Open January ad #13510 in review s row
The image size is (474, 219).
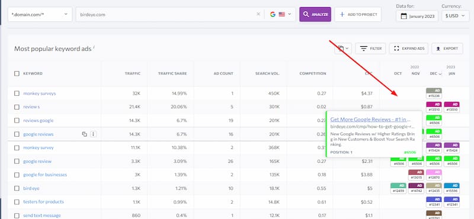(451, 107)
